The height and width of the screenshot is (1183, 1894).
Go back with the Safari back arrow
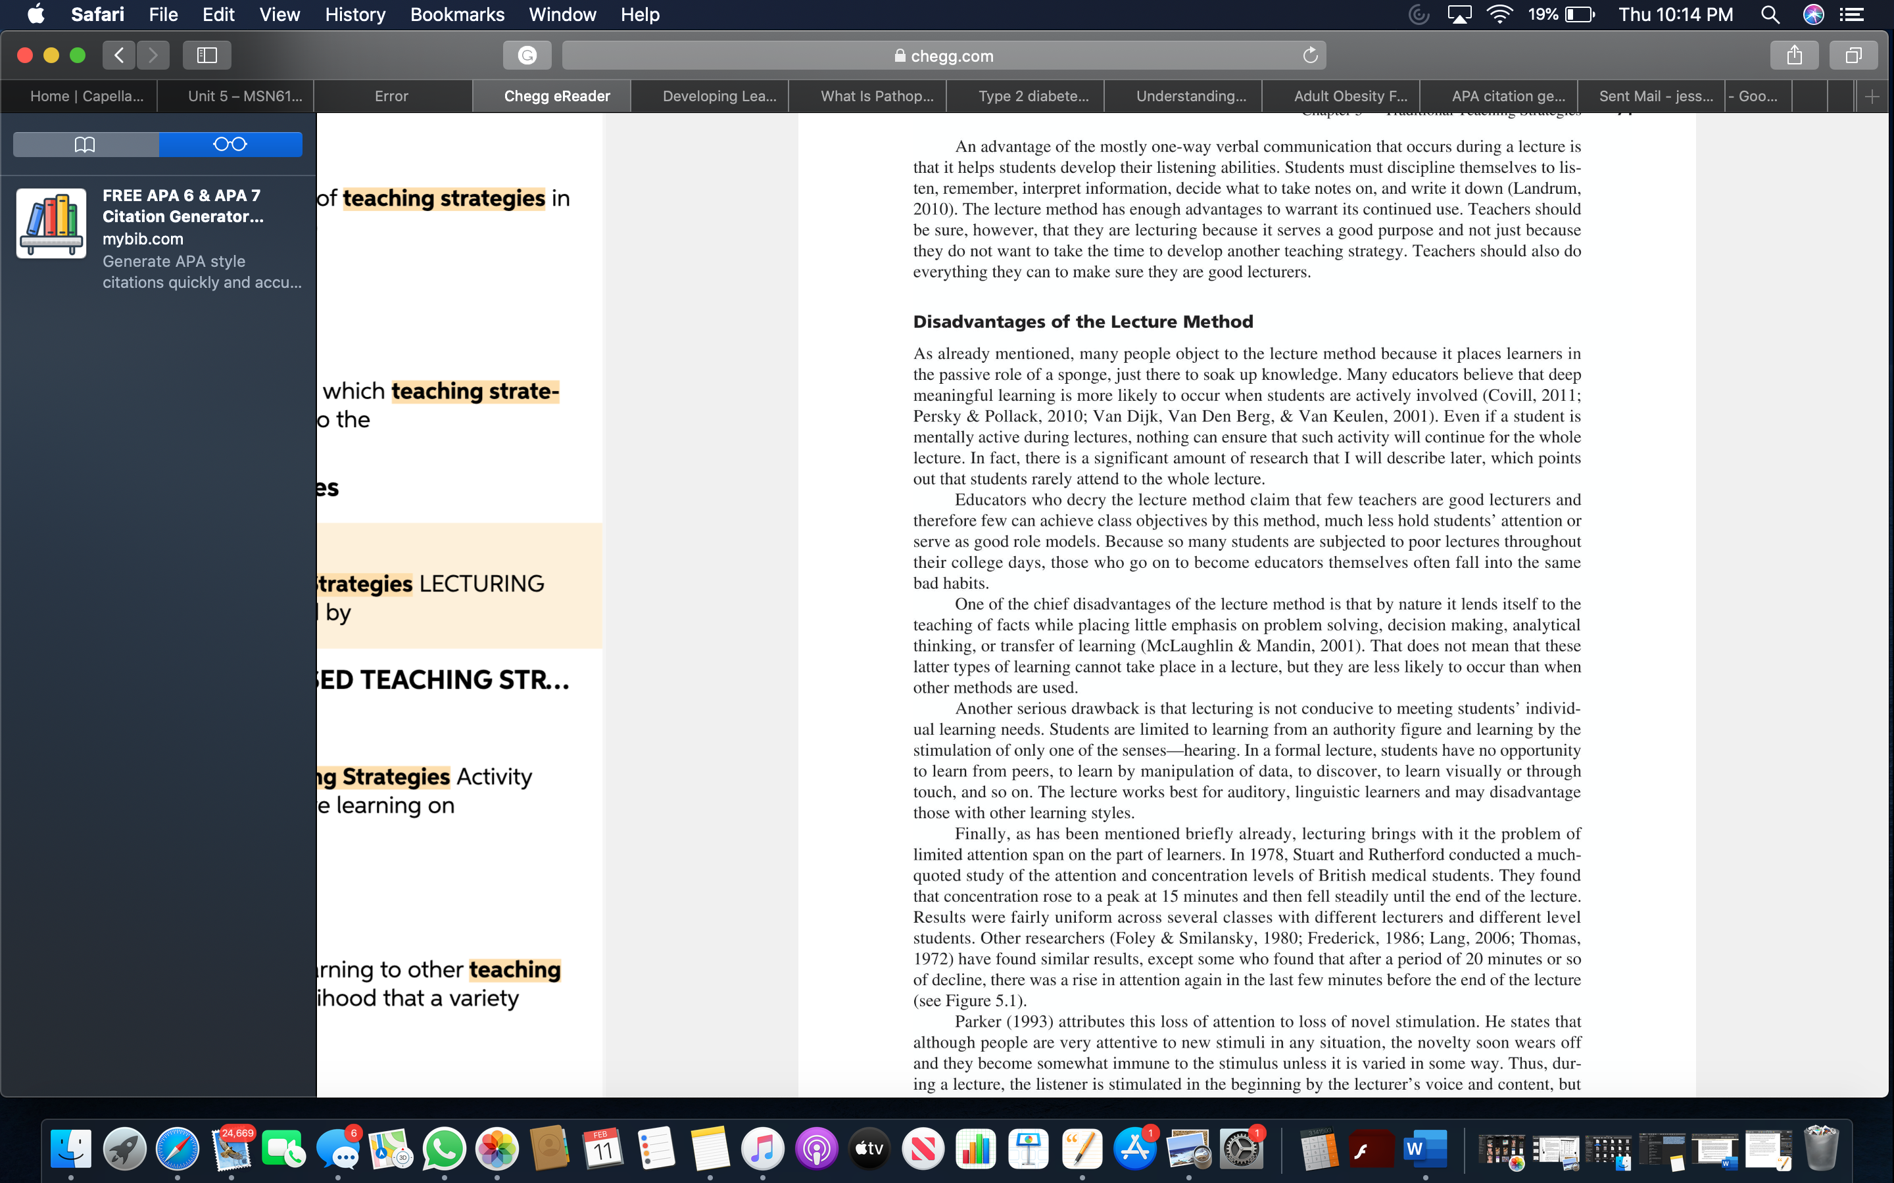pyautogui.click(x=119, y=55)
